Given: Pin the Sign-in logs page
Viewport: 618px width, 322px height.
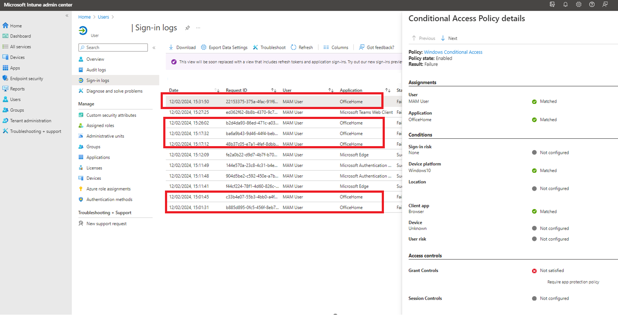Looking at the screenshot, I should pyautogui.click(x=187, y=27).
